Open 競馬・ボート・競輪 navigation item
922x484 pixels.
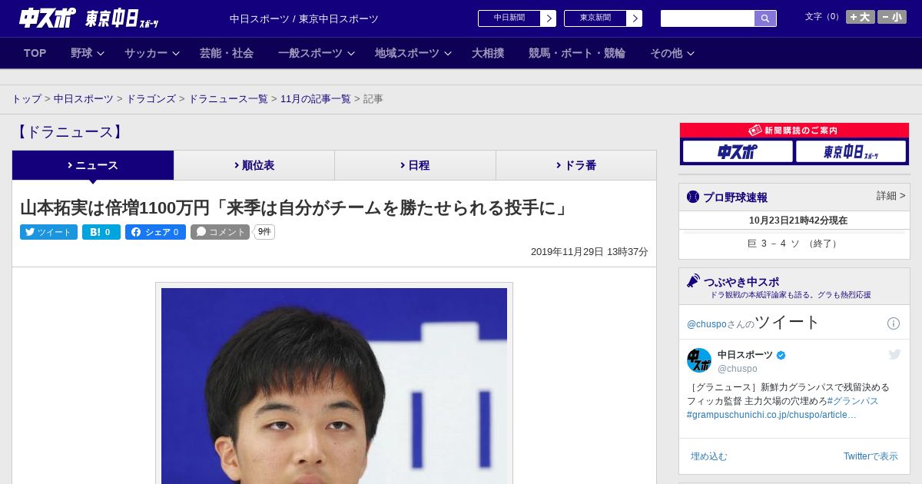(x=577, y=53)
